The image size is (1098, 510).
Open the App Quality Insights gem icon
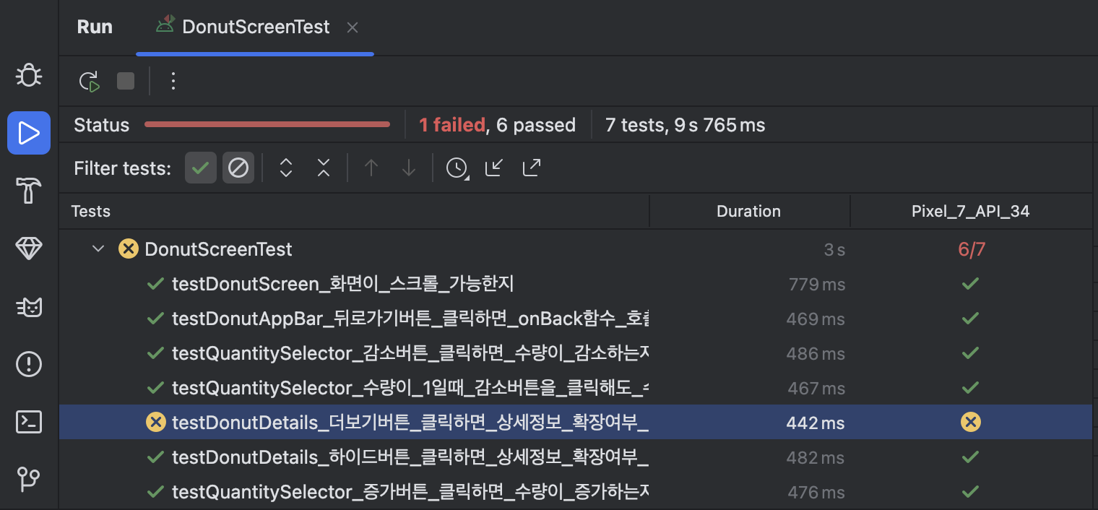(29, 249)
